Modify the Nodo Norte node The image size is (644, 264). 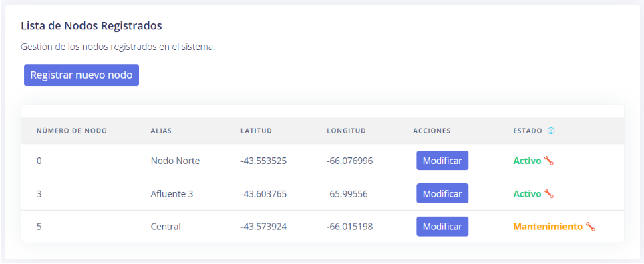[442, 160]
